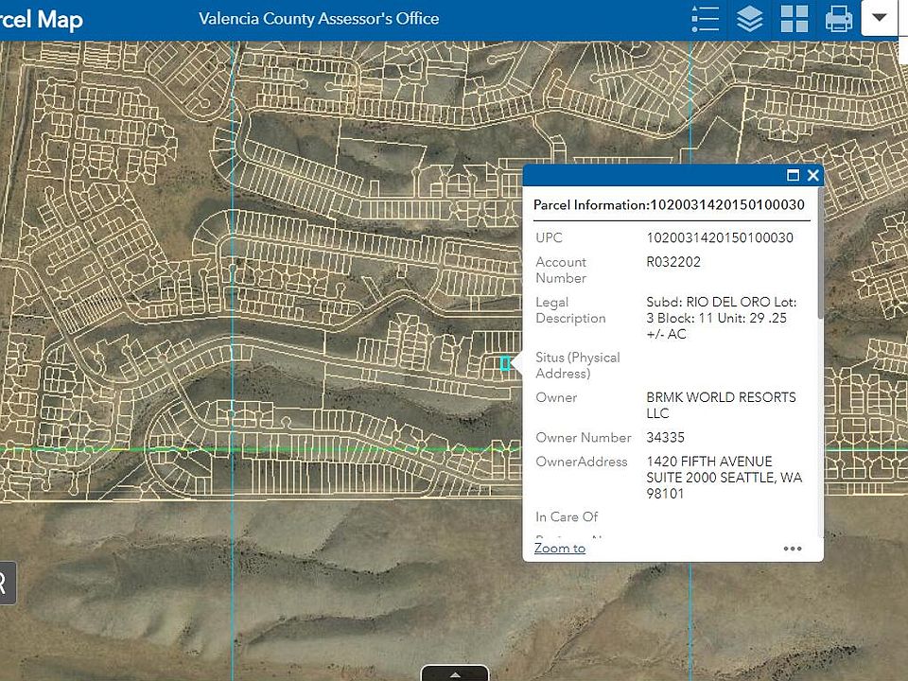Open the Print widget
This screenshot has width=908, height=681.
[x=839, y=19]
